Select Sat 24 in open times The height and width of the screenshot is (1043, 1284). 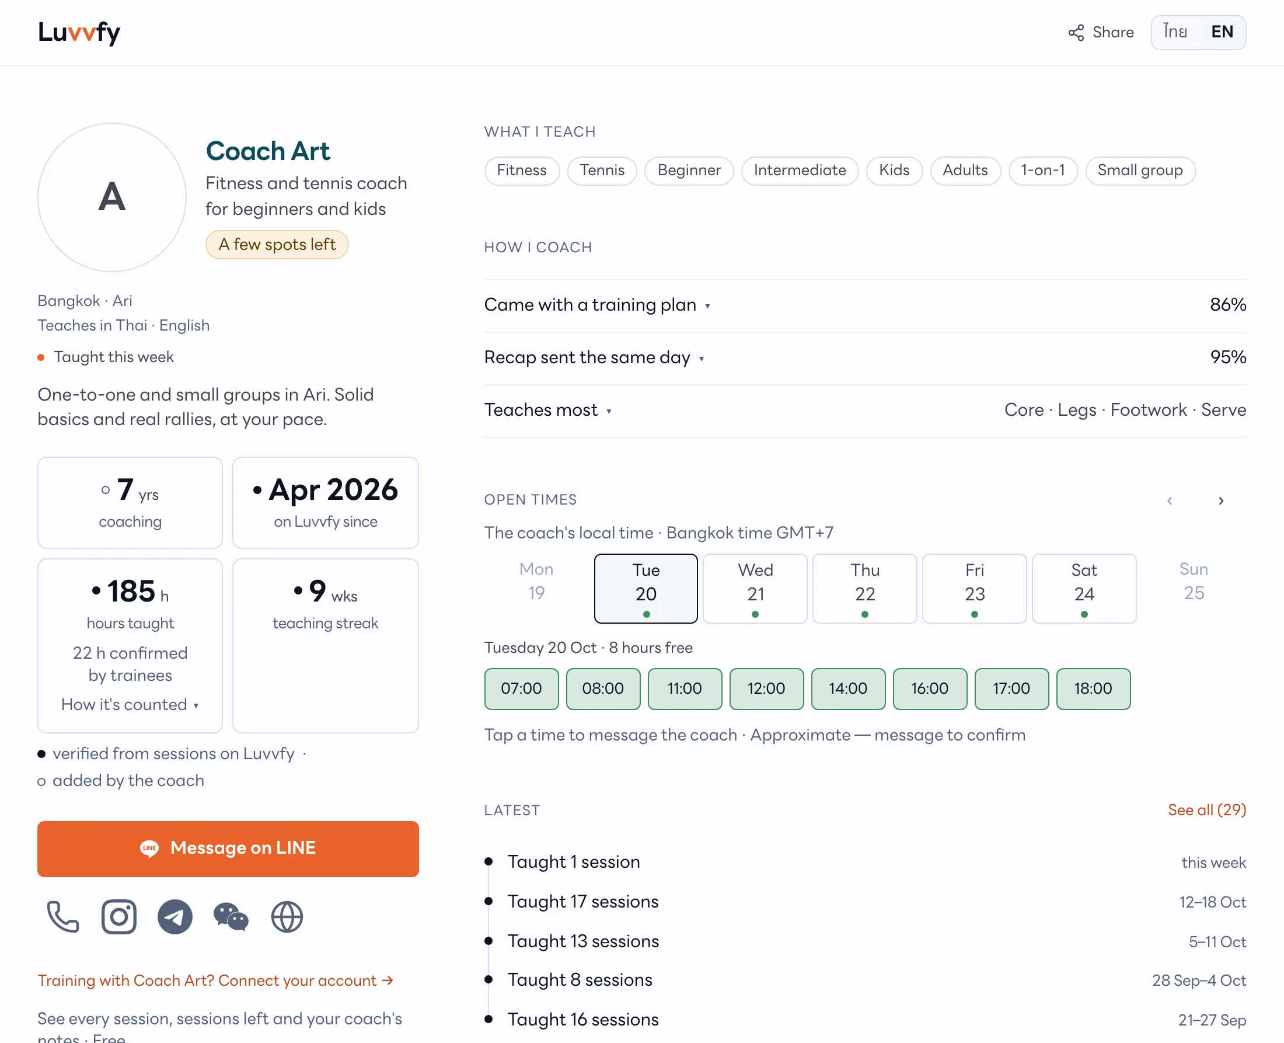[x=1084, y=588]
